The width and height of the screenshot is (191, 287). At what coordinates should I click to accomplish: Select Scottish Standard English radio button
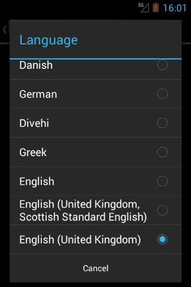pyautogui.click(x=162, y=210)
